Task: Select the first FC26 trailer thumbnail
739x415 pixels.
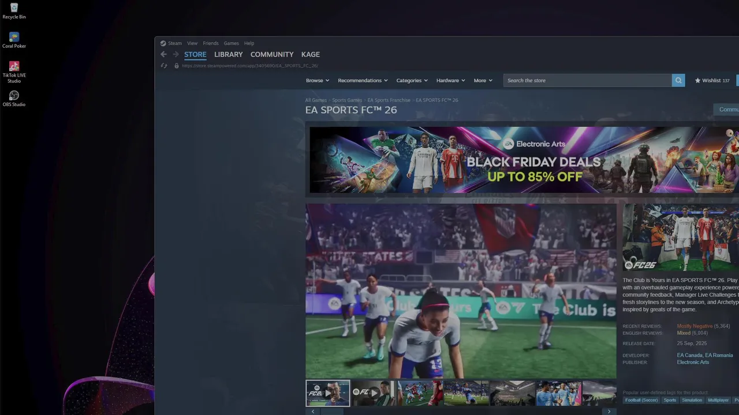Action: (x=328, y=393)
